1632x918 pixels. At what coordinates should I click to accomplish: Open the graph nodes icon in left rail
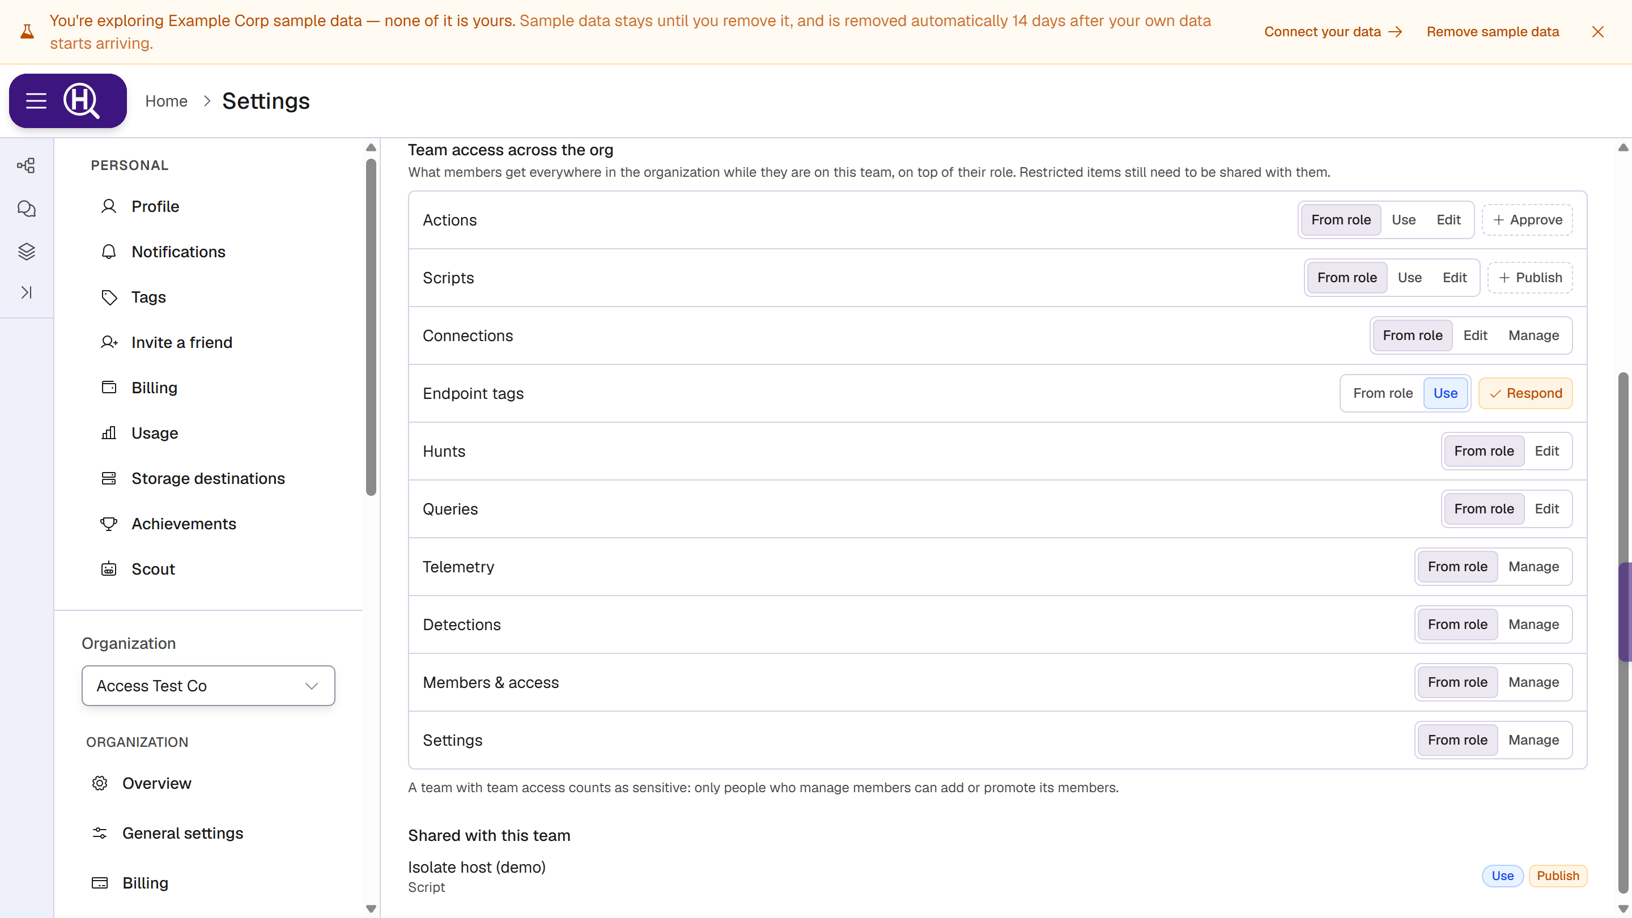pyautogui.click(x=26, y=166)
